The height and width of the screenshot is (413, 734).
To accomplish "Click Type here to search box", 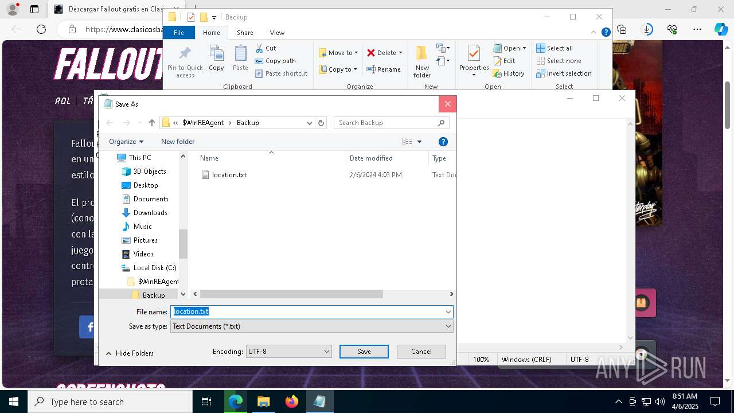I will pyautogui.click(x=110, y=402).
